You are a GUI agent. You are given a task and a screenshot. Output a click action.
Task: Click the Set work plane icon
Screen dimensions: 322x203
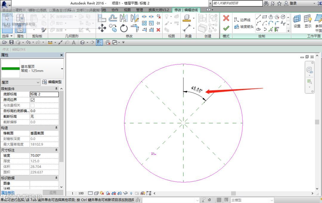click(297, 19)
